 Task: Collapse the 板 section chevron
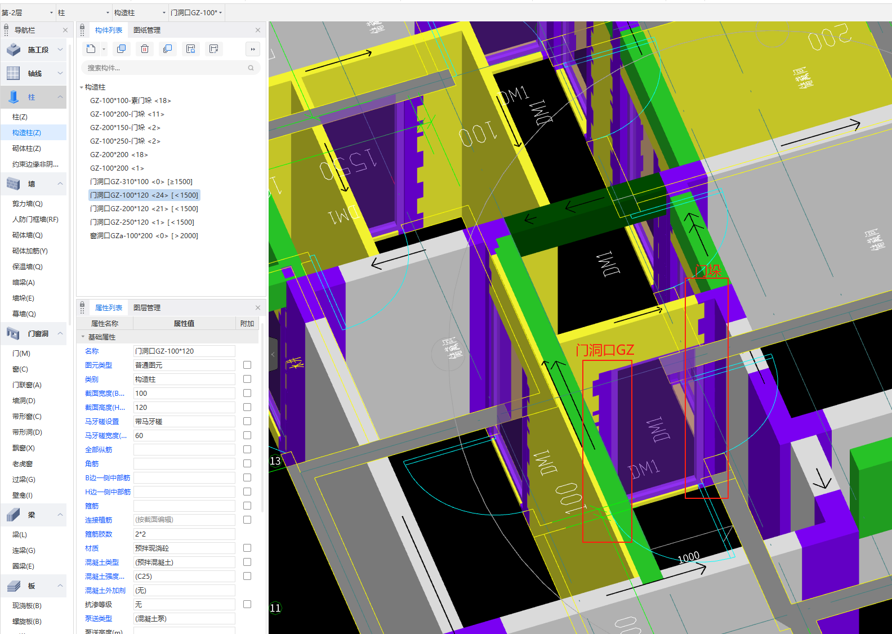click(x=60, y=586)
